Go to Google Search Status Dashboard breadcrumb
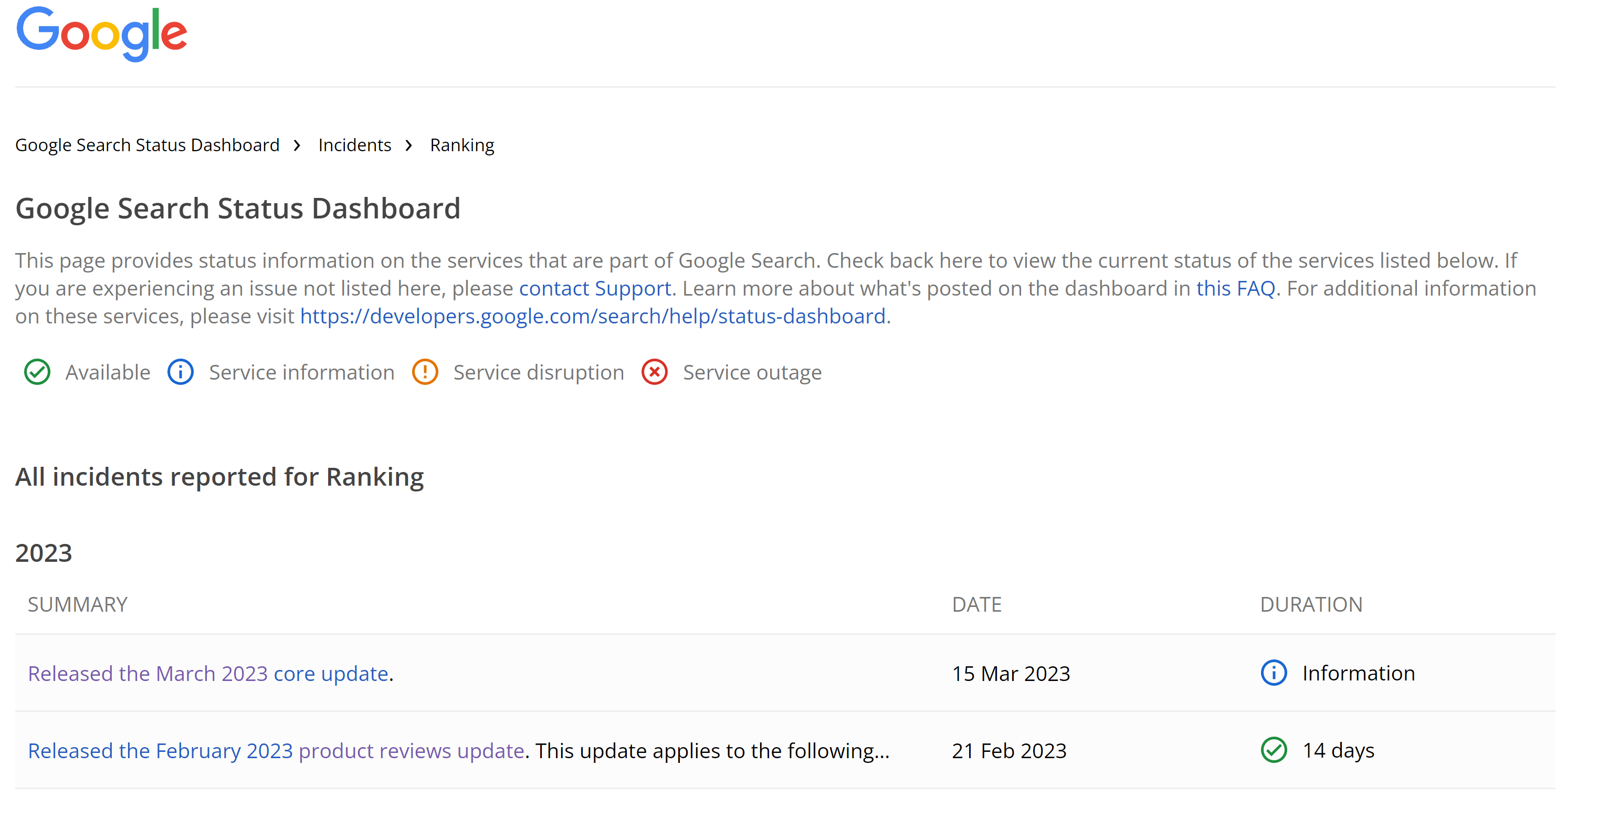Image resolution: width=1598 pixels, height=828 pixels. (x=148, y=144)
